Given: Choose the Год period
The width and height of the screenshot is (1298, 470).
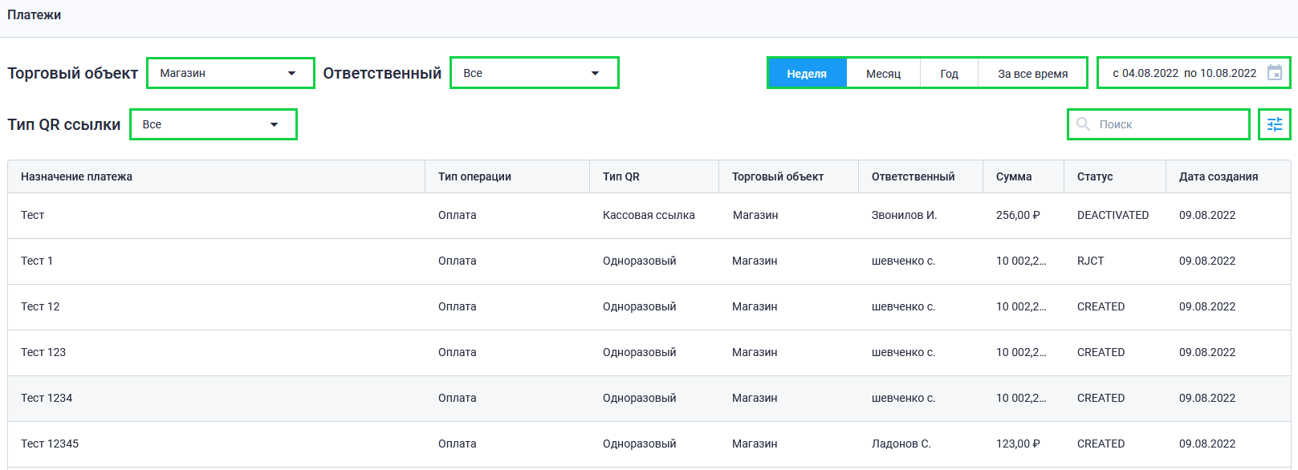Looking at the screenshot, I should pos(949,74).
